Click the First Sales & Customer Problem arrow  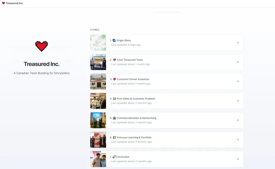pyautogui.click(x=237, y=101)
